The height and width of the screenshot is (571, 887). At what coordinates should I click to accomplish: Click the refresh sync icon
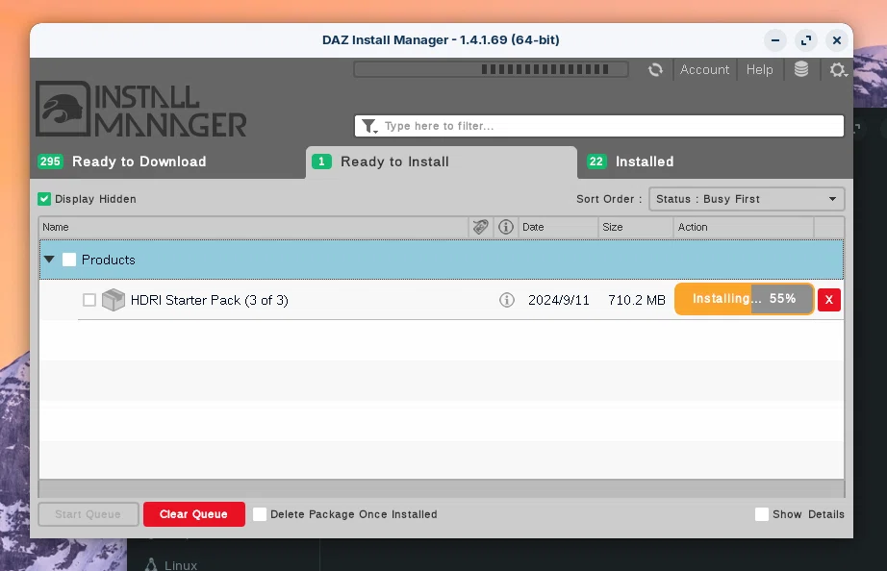655,69
